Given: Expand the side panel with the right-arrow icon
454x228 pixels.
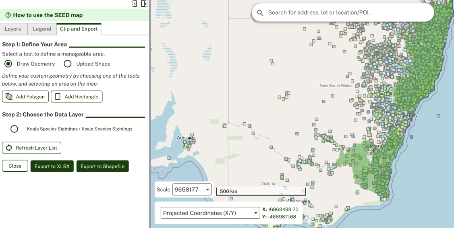Looking at the screenshot, I should point(144,4).
